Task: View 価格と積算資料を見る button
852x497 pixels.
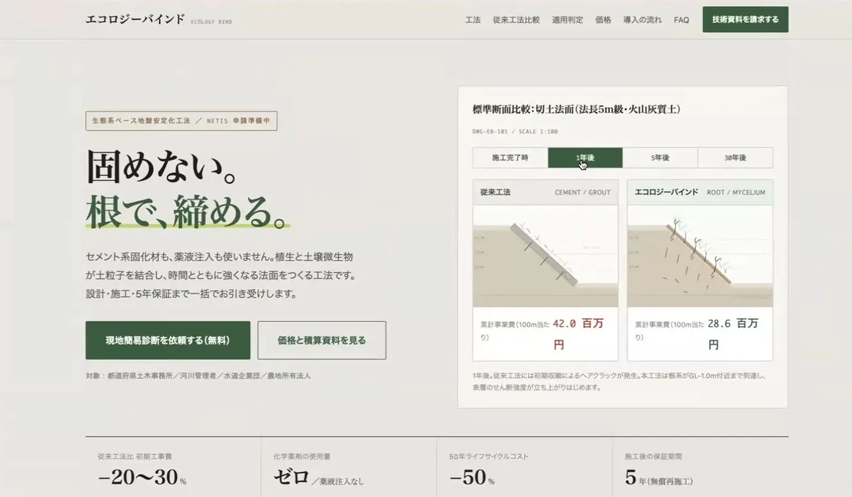Action: tap(322, 340)
